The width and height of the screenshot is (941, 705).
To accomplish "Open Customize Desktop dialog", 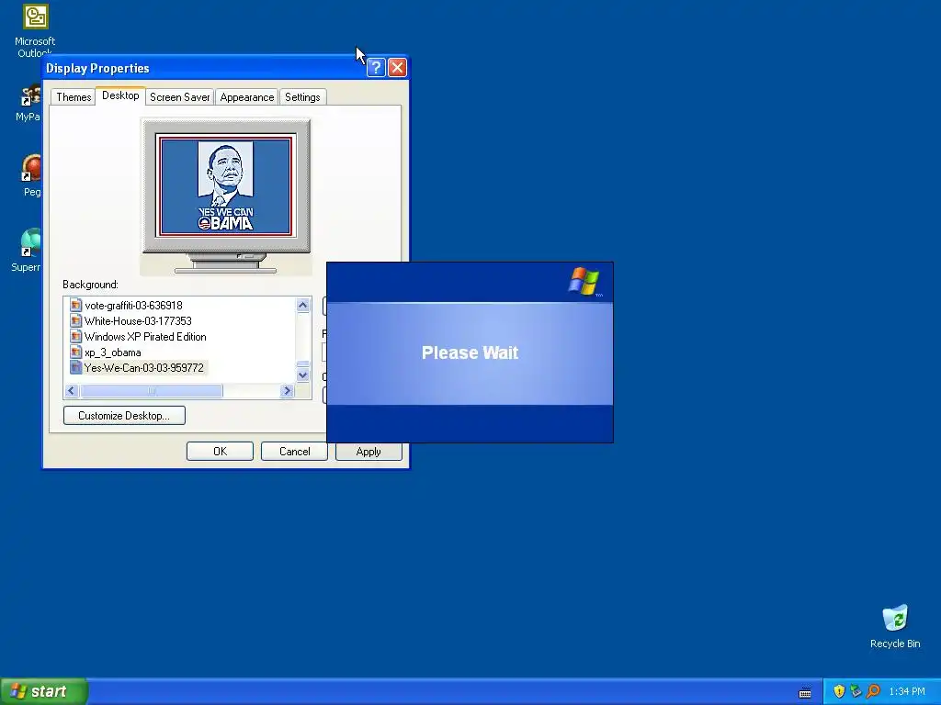I will pos(124,416).
